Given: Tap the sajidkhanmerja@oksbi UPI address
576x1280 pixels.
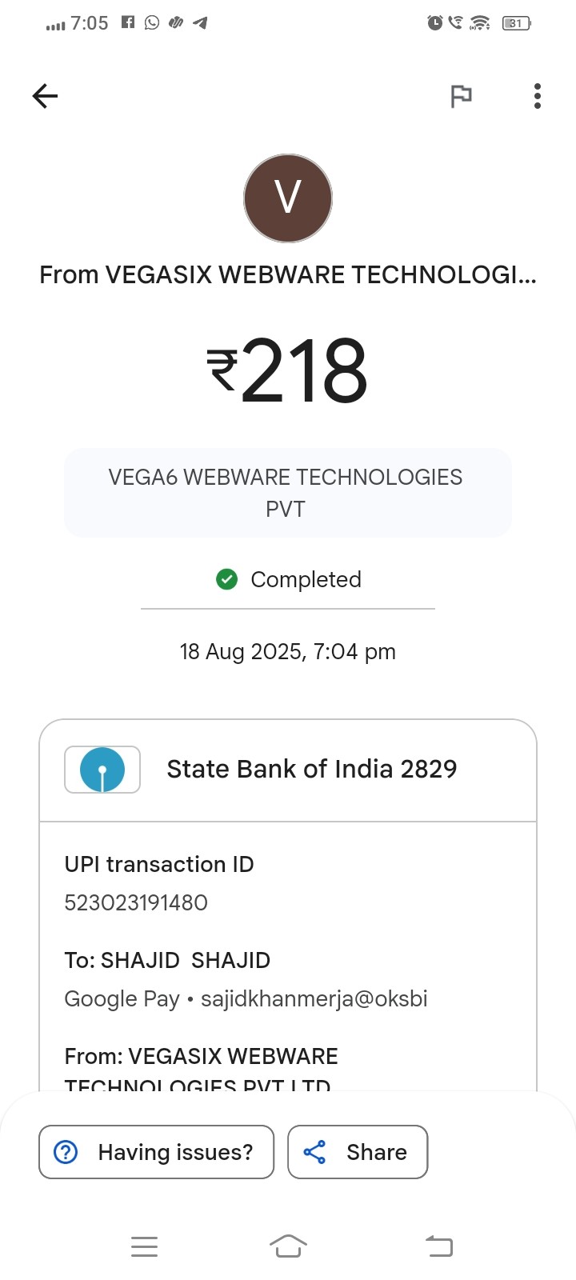Looking at the screenshot, I should pos(314,998).
